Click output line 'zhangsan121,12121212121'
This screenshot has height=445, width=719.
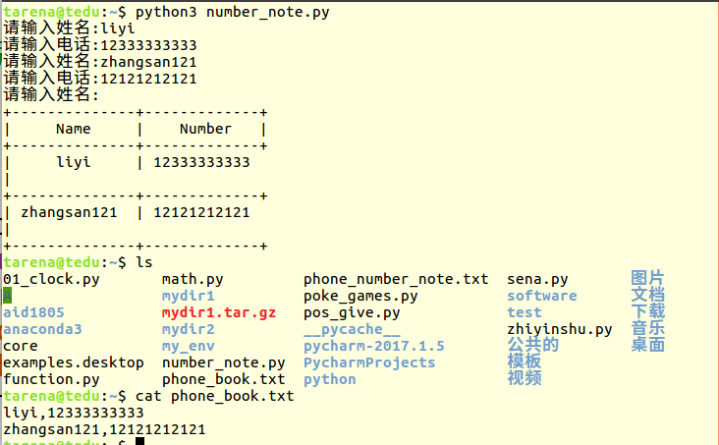(104, 430)
